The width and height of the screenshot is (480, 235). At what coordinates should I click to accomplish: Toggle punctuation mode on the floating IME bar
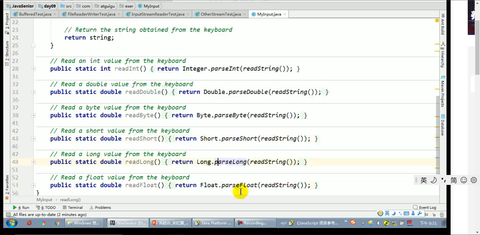(444, 180)
